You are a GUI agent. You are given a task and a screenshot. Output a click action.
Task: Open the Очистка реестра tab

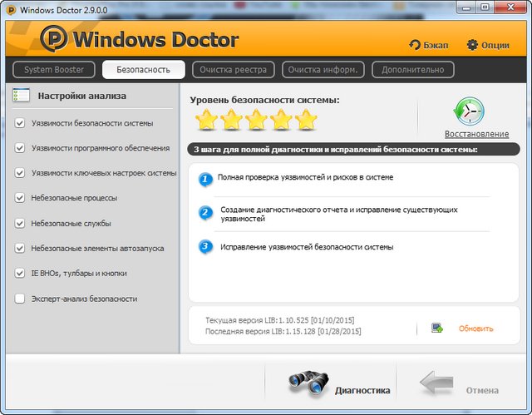tap(234, 70)
